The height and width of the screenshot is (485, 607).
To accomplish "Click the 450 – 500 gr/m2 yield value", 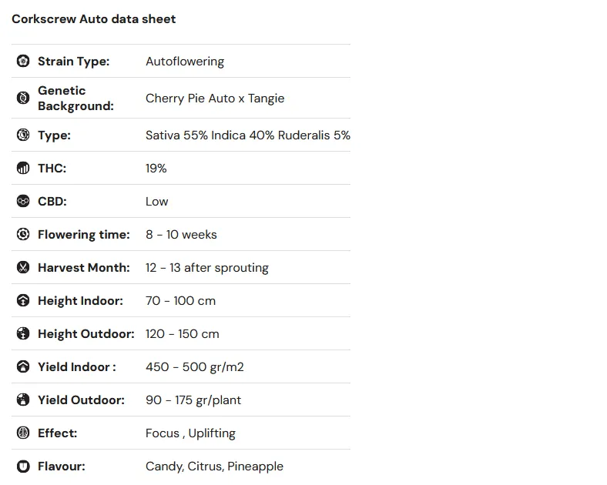I will (x=195, y=367).
